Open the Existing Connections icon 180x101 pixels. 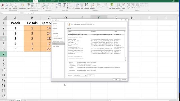point(22,6)
